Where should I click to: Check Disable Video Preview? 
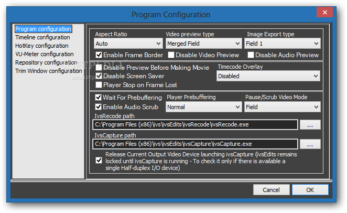[x=171, y=55]
